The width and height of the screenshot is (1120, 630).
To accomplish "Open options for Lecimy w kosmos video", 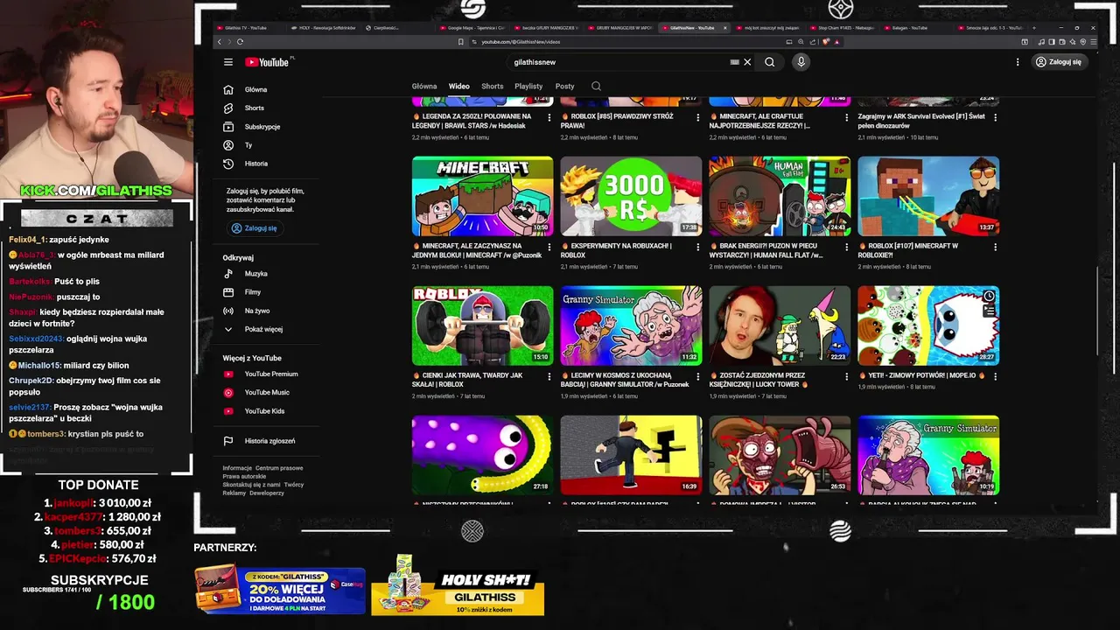I will [x=698, y=376].
